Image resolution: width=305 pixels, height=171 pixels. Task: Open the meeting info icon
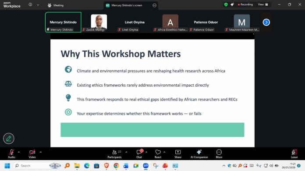click(x=30, y=4)
